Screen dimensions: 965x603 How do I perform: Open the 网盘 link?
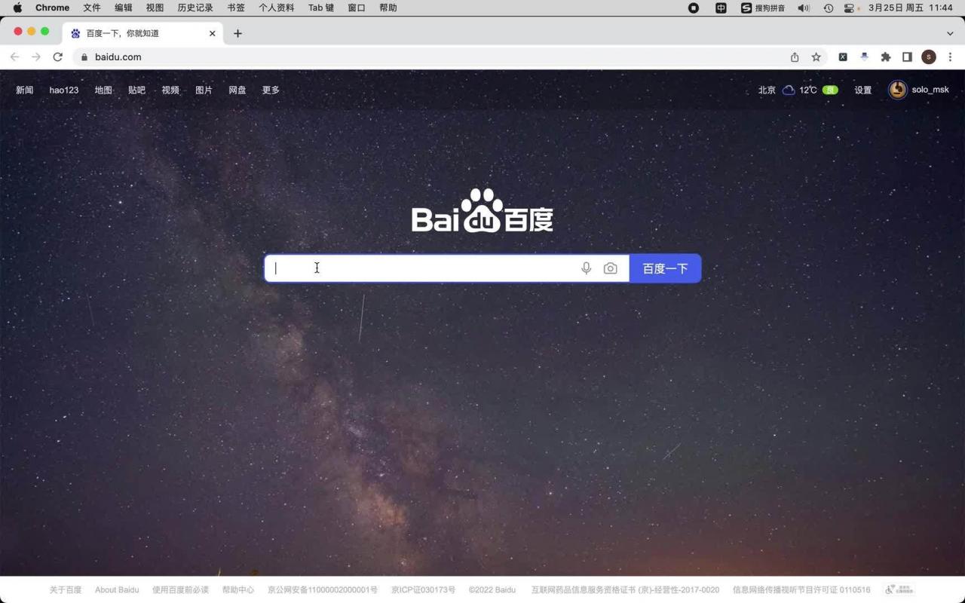click(237, 90)
